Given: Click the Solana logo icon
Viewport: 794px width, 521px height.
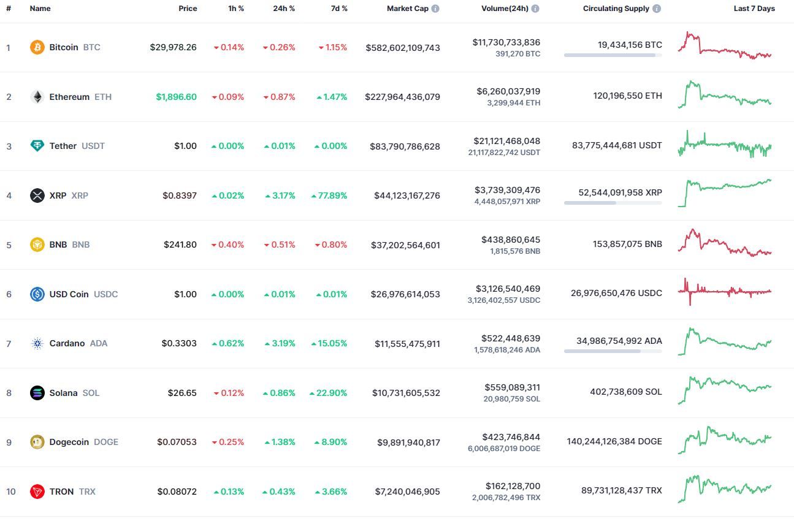Looking at the screenshot, I should pyautogui.click(x=37, y=393).
